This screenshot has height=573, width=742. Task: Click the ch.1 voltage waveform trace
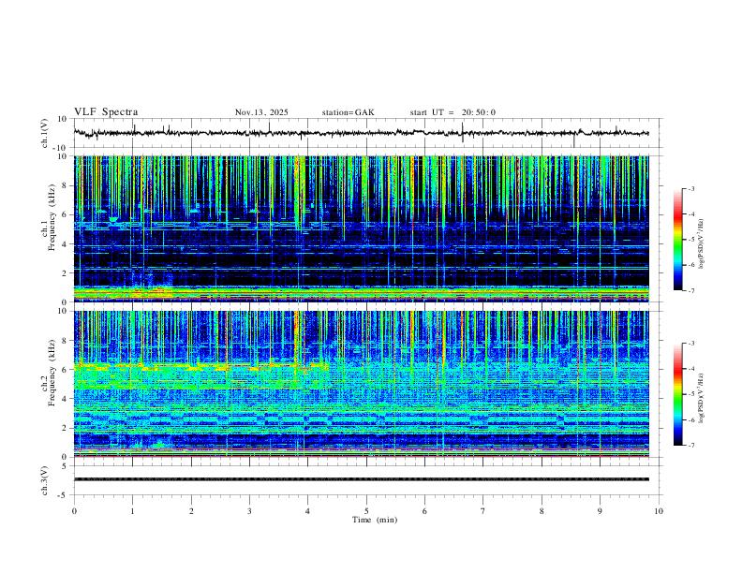tap(361, 133)
